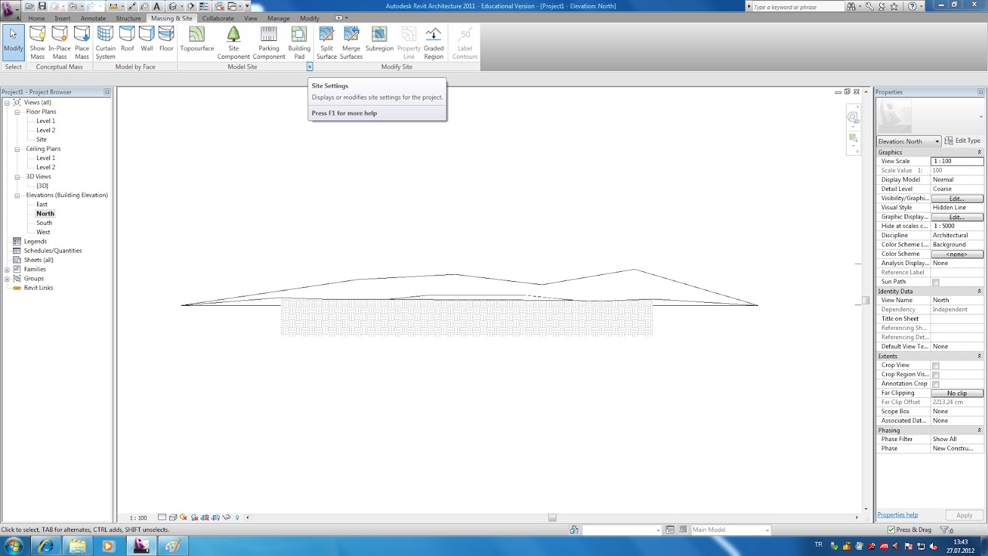Open the Manage ribbon tab
Viewport: 988px width, 556px height.
click(278, 19)
